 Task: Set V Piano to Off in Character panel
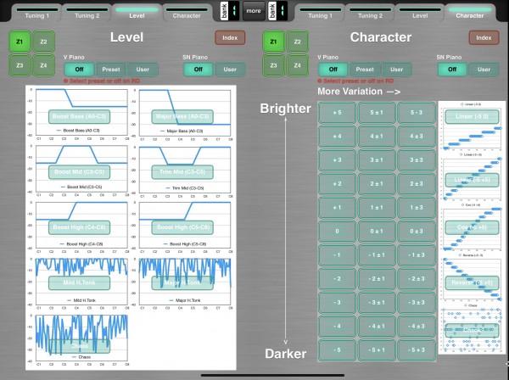point(333,70)
